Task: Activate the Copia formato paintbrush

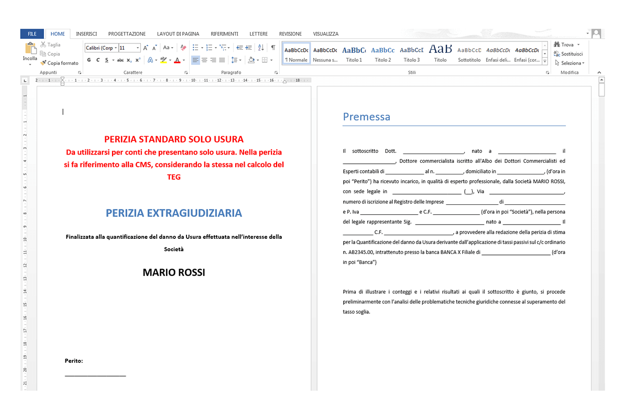Action: tap(59, 63)
